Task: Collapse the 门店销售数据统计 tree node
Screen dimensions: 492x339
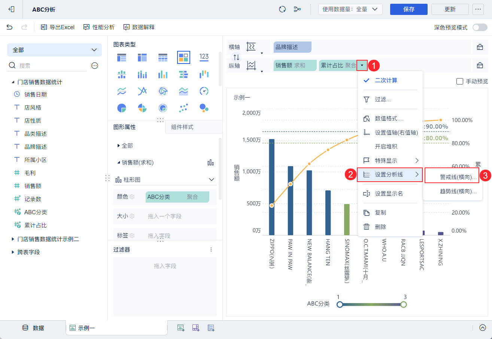Action: 13,82
